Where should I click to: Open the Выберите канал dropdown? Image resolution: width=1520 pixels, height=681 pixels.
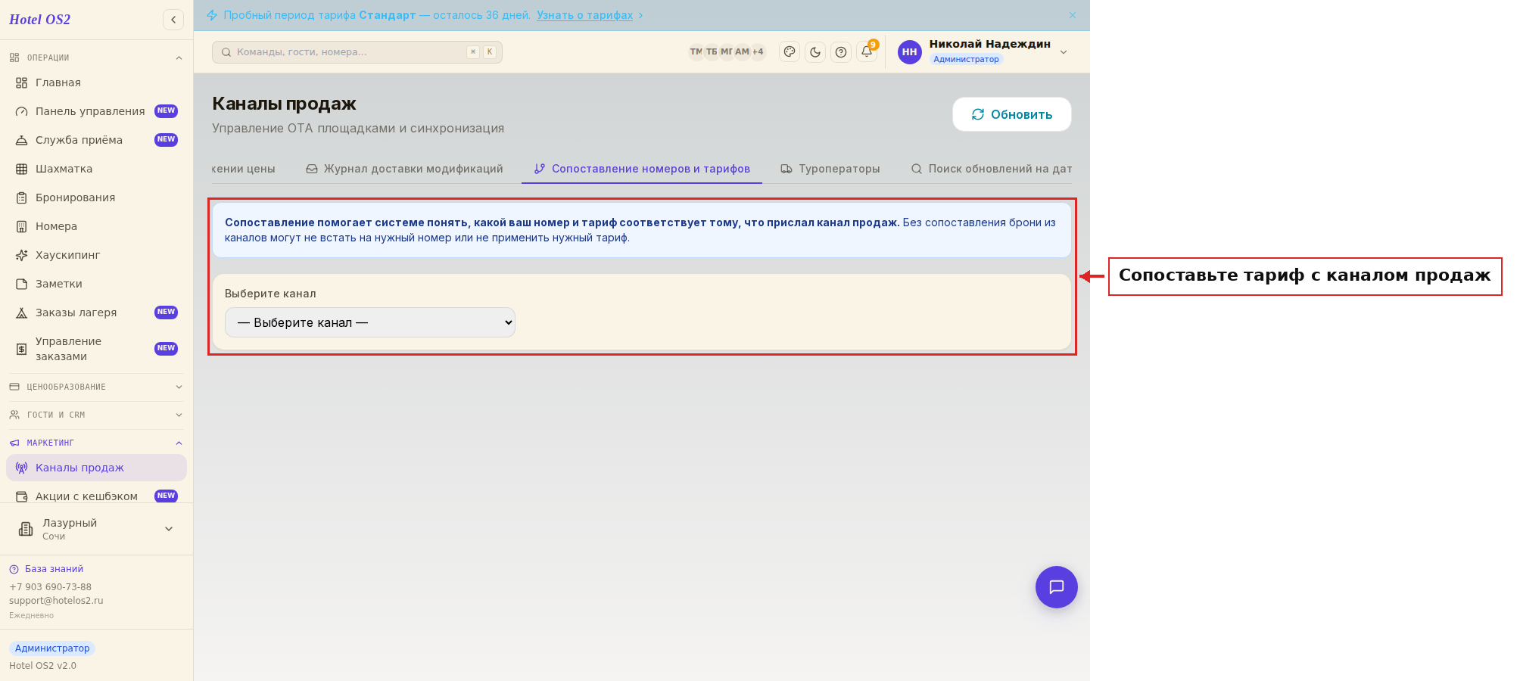[370, 322]
